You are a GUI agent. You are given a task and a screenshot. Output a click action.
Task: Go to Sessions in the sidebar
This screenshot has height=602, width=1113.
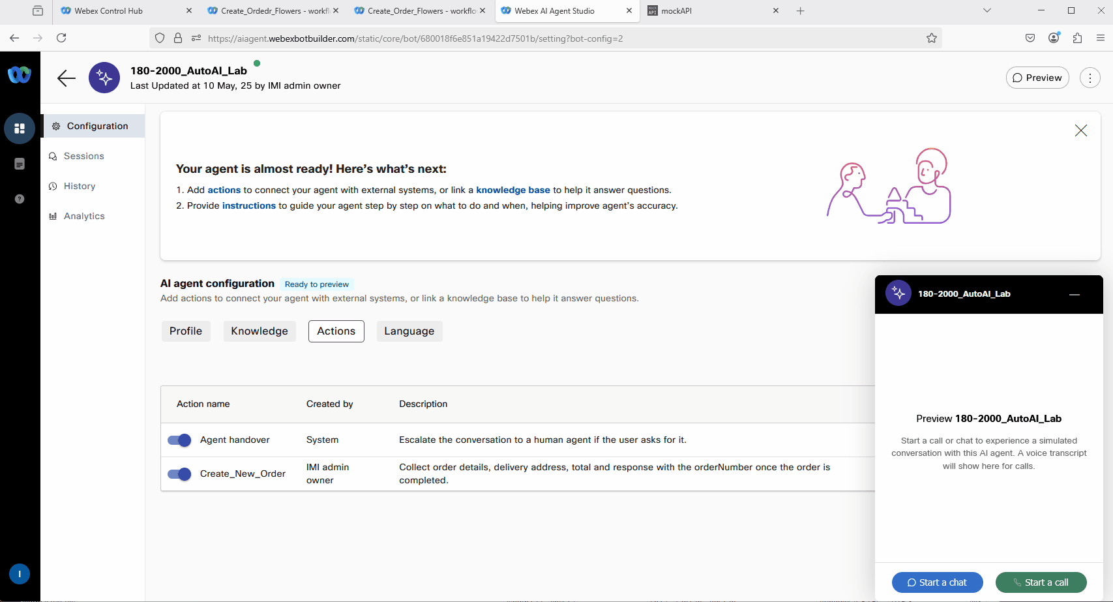click(x=83, y=157)
